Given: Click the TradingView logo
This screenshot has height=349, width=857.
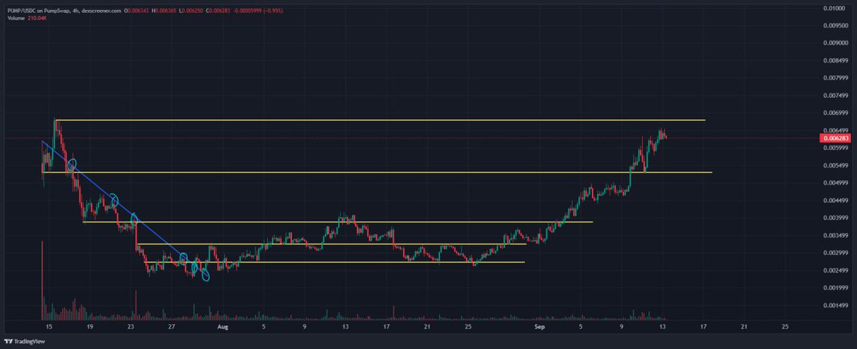Looking at the screenshot, I should coord(25,341).
